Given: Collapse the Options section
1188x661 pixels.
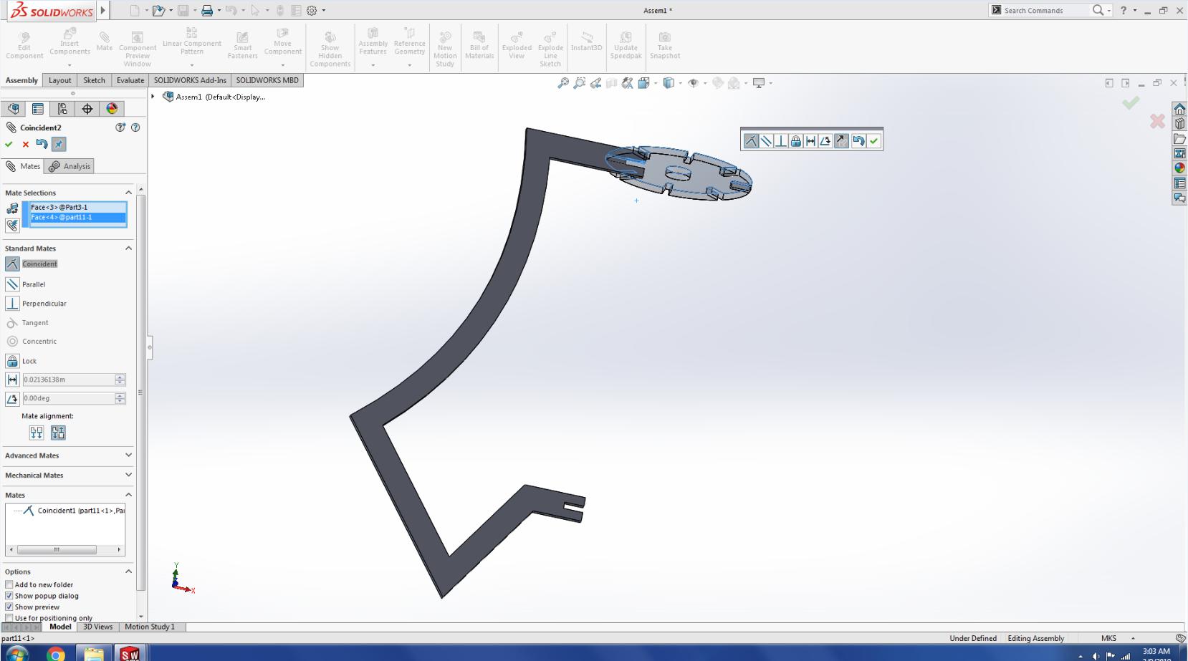Looking at the screenshot, I should (x=129, y=571).
